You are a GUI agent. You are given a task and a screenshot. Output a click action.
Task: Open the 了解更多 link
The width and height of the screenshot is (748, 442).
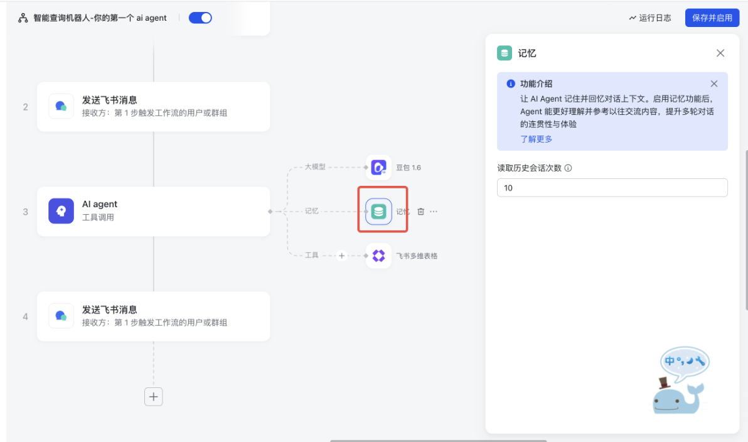[536, 139]
